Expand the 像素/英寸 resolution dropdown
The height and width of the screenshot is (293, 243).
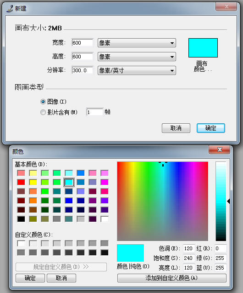[x=137, y=70]
